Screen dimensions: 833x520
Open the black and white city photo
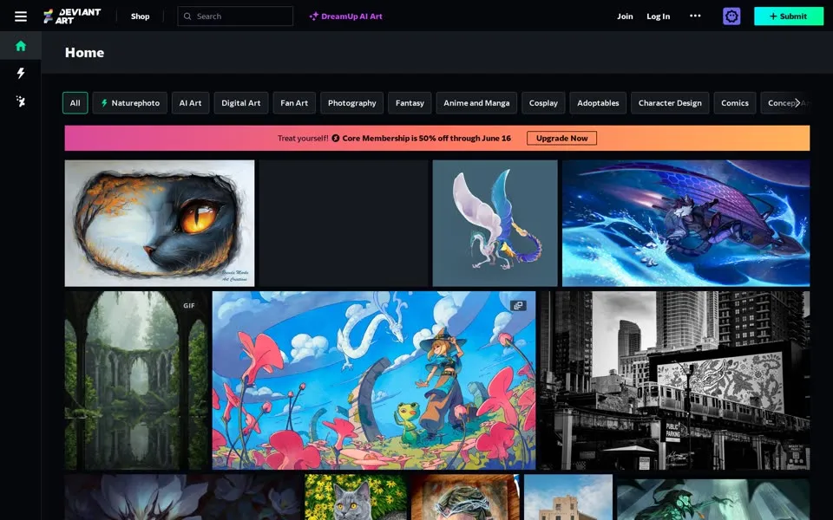(x=675, y=380)
